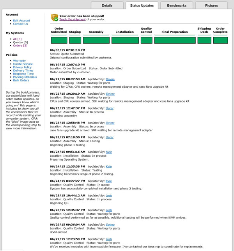The image size is (234, 251).
Task: Open the Packing Materials link
Action: pos(25,77)
